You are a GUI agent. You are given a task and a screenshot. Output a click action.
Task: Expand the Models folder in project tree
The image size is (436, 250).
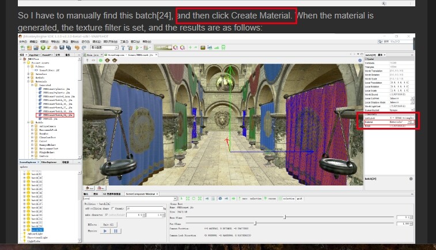tap(28, 122)
